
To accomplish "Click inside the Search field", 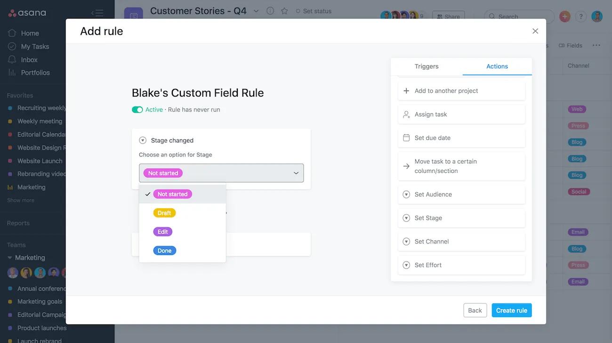I will click(x=518, y=16).
